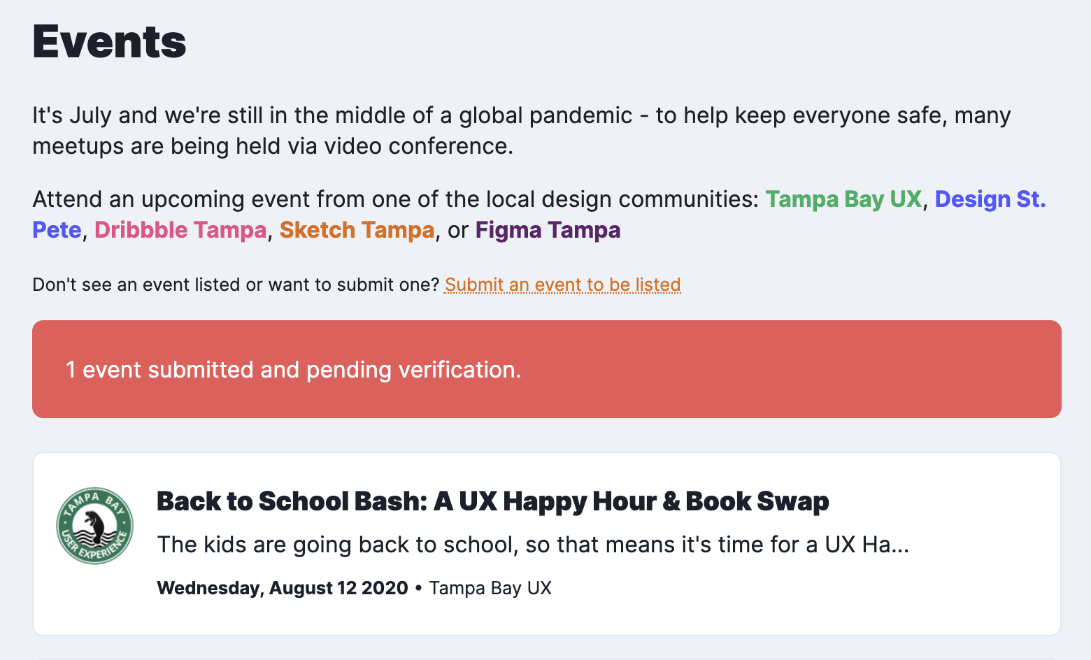
Task: Open the green Tampa Bay UX community link
Action: coord(843,199)
